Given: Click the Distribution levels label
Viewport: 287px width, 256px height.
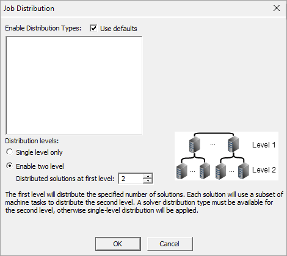Looking at the screenshot, I should click(32, 141).
